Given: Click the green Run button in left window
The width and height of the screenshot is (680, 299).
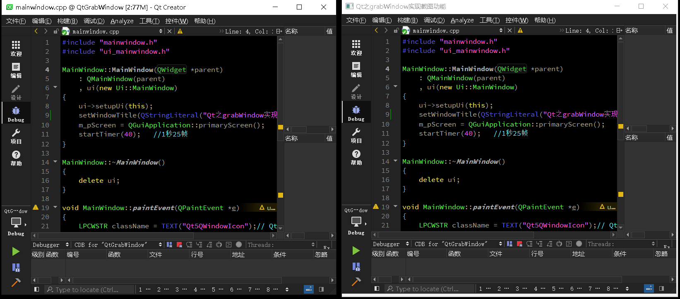Looking at the screenshot, I should 16,251.
